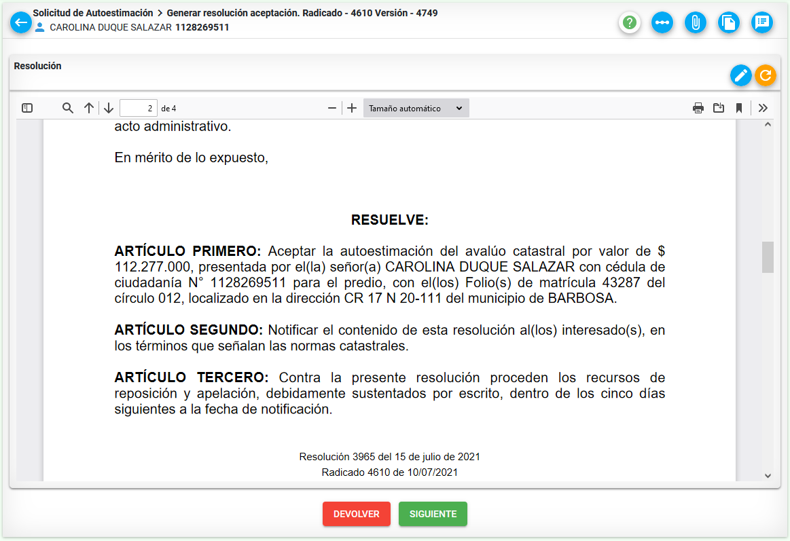Screen dimensions: 790x541
Task: Go back using the blue arrow button
Action: [21, 22]
